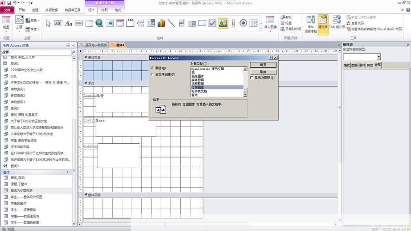Image resolution: width=411 pixels, height=231 pixels.
Task: Select the Check Box control in gallery
Action: [212, 23]
